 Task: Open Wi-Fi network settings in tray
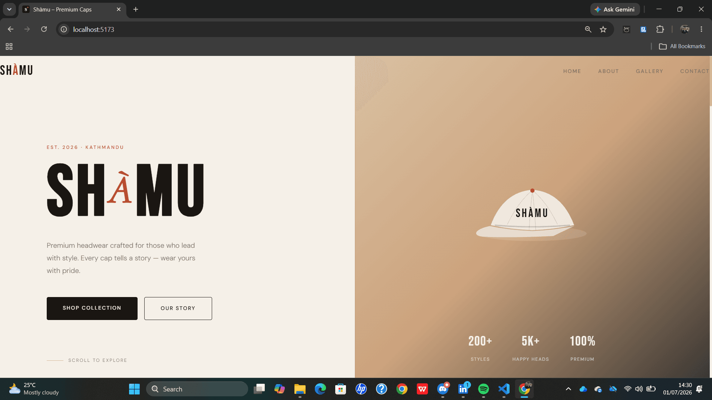pyautogui.click(x=627, y=389)
